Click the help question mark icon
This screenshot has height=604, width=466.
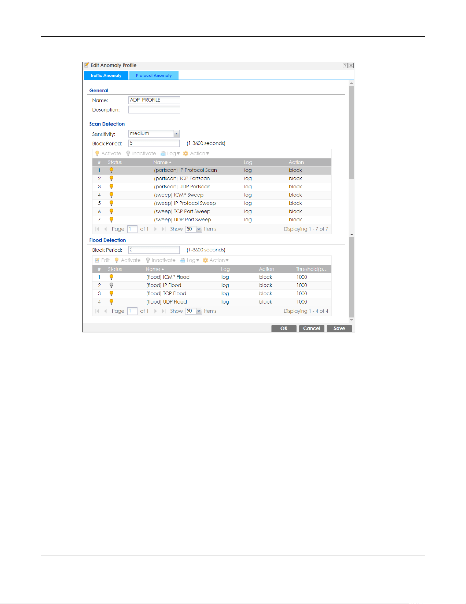tap(345, 66)
